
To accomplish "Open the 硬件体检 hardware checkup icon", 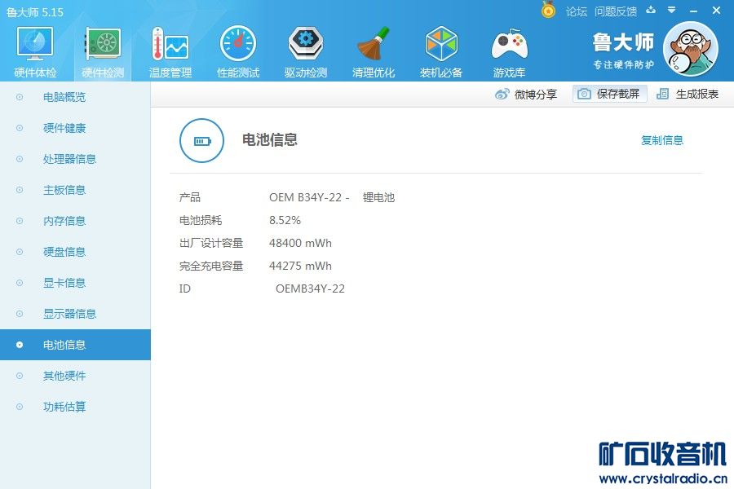I will point(35,46).
